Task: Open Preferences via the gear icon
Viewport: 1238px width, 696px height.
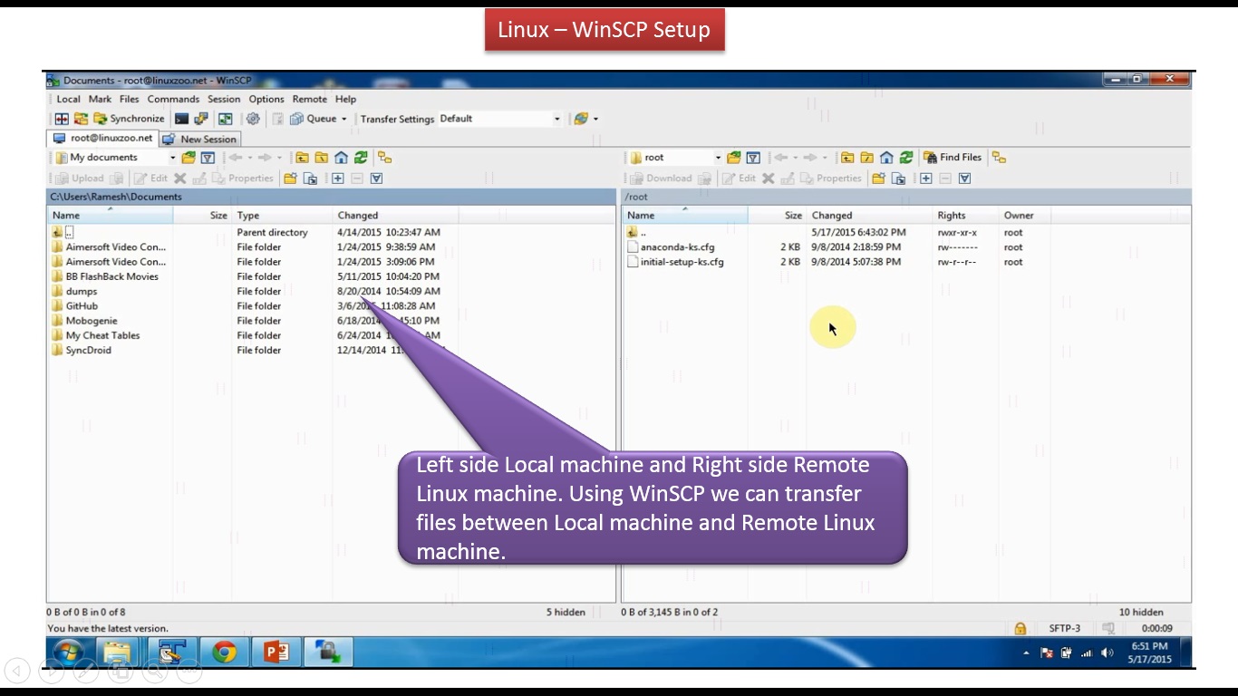Action: click(x=253, y=119)
